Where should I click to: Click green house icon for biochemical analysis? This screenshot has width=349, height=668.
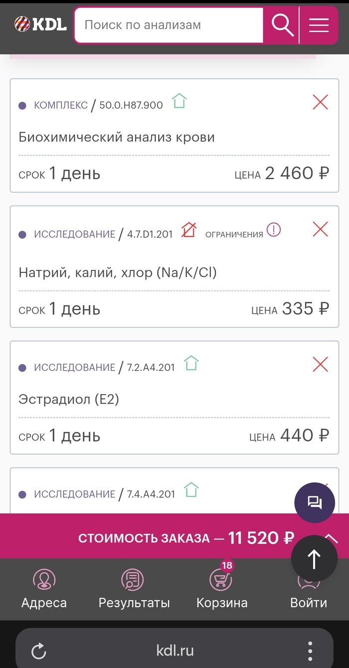(x=179, y=101)
